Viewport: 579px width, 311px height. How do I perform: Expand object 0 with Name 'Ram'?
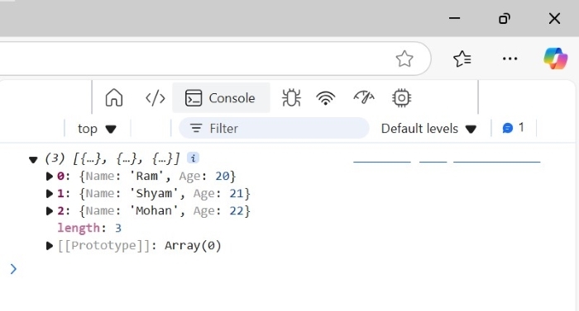[49, 177]
